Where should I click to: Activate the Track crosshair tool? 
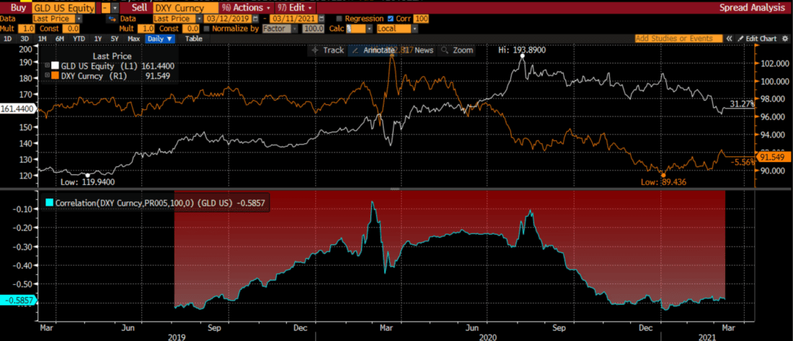pyautogui.click(x=328, y=50)
